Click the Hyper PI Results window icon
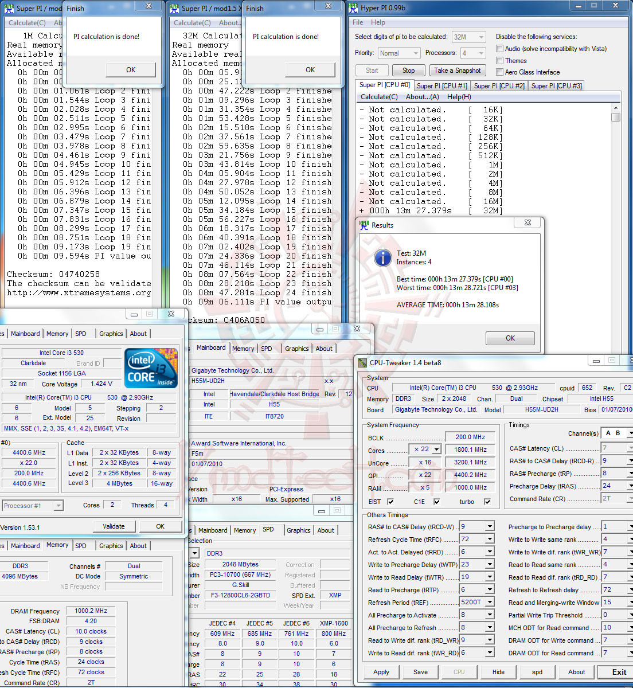The image size is (633, 688). 364,225
